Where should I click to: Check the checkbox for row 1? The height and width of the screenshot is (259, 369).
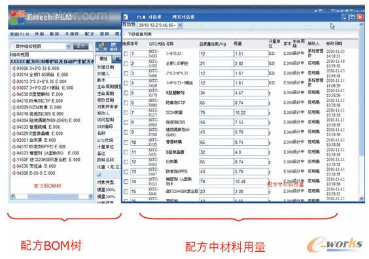coord(126,54)
